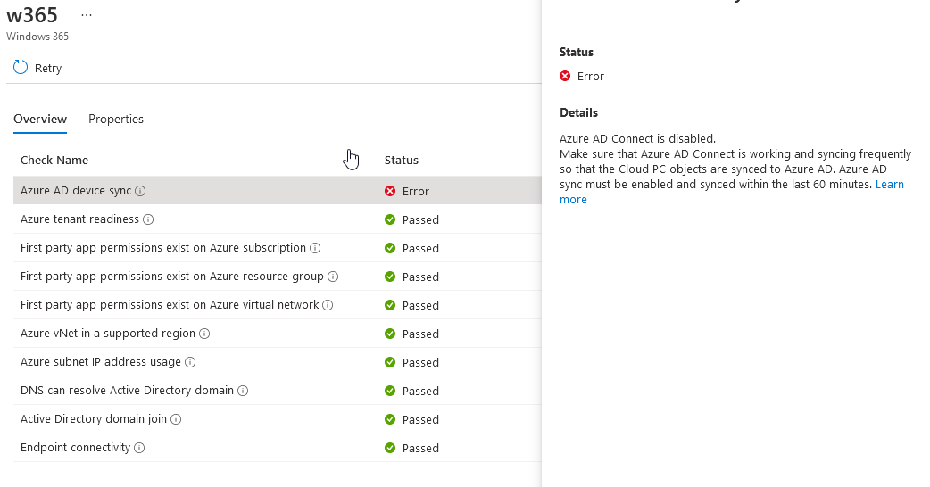Click the Check Name column header
This screenshot has height=487, width=930.
pyautogui.click(x=54, y=161)
